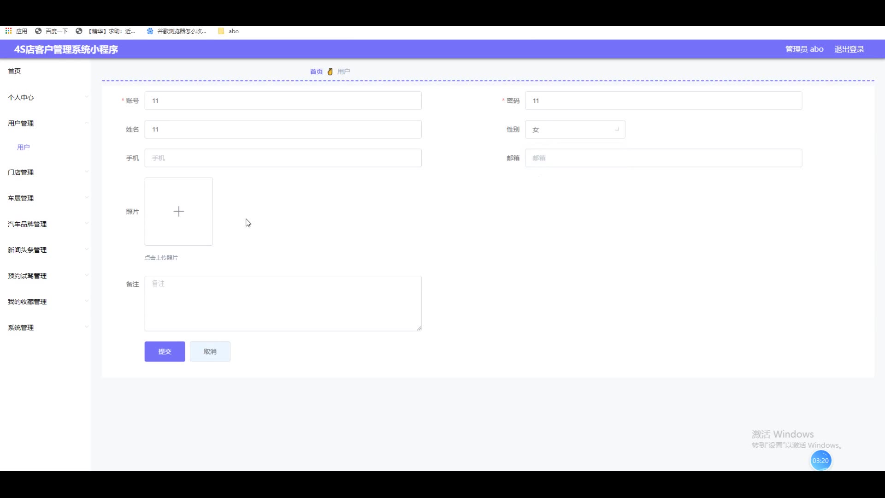
Task: Open the 【精华】求助 bookmark
Action: [106, 31]
